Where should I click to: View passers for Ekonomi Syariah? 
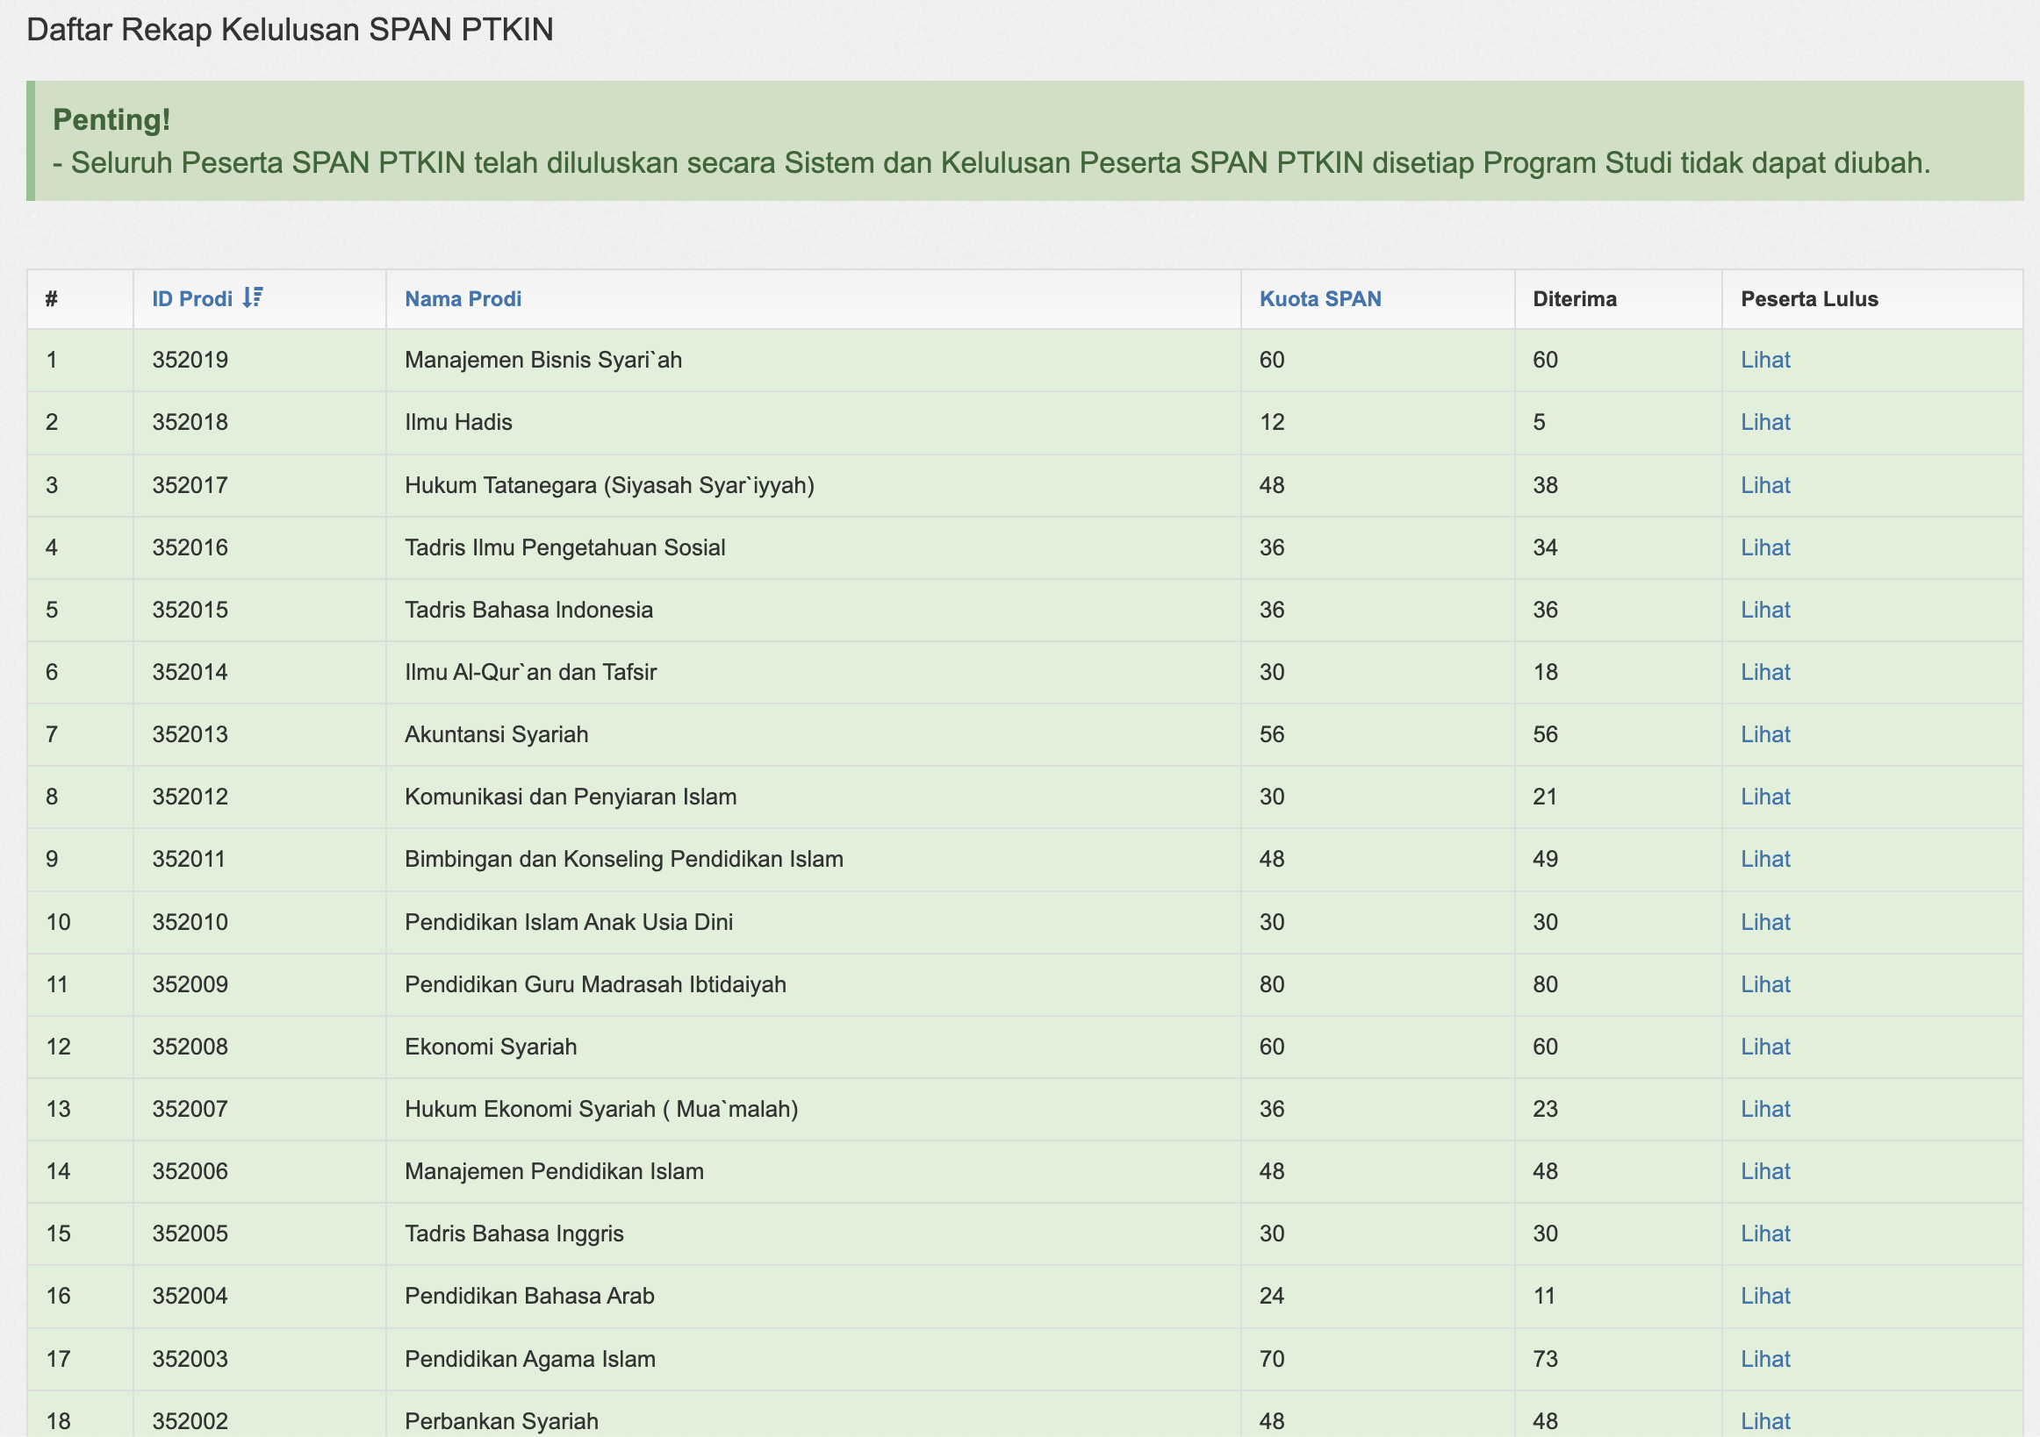[x=1765, y=1047]
